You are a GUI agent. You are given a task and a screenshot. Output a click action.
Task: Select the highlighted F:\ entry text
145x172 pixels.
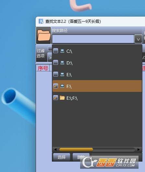coord(69,86)
